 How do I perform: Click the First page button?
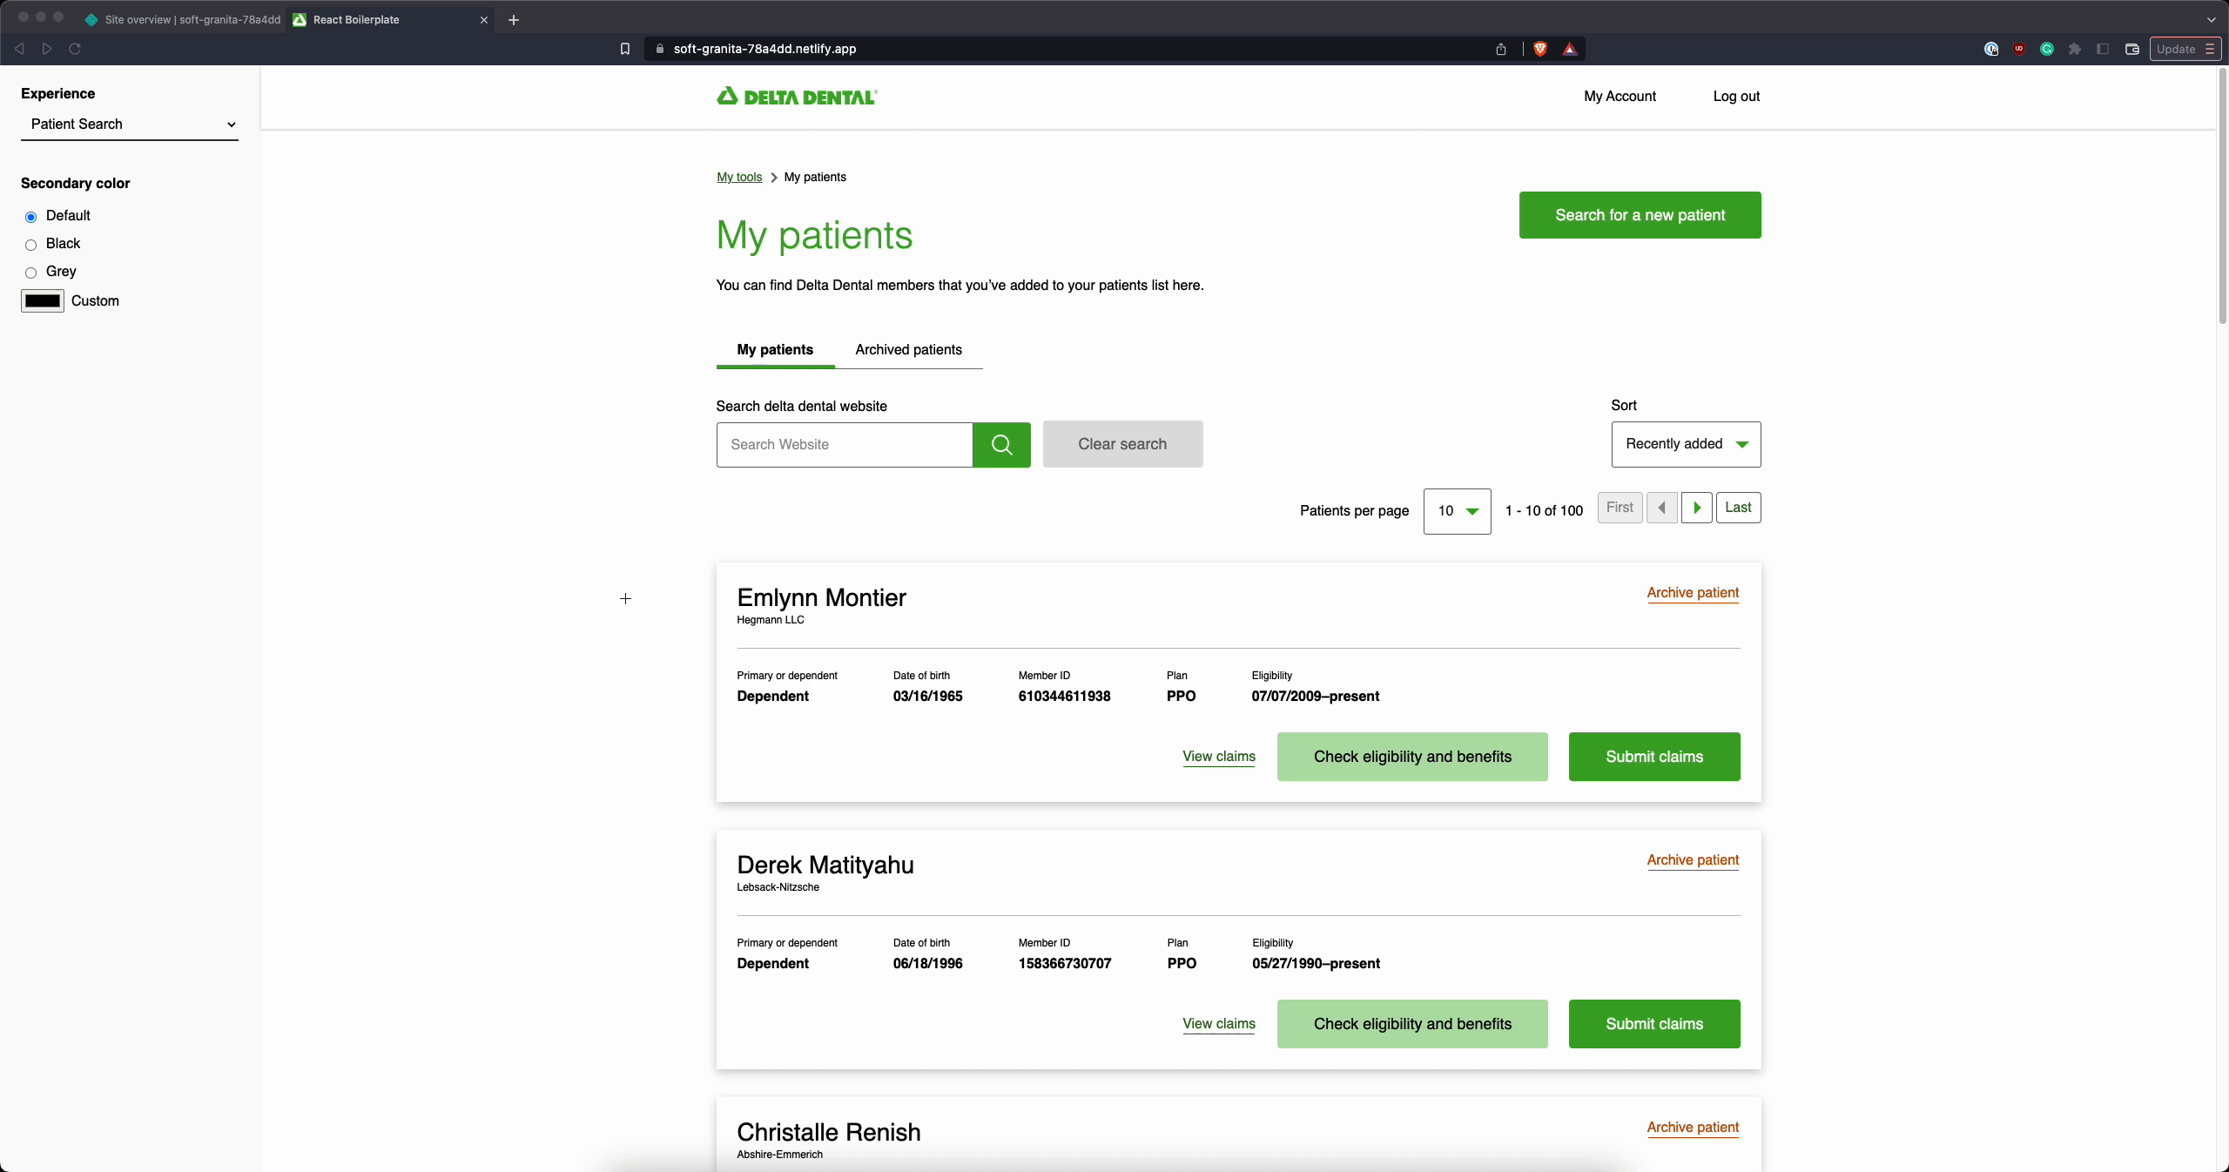pos(1620,508)
